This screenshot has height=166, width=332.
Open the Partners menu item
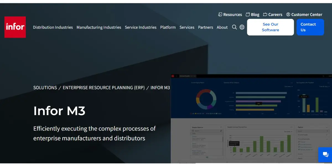206,27
